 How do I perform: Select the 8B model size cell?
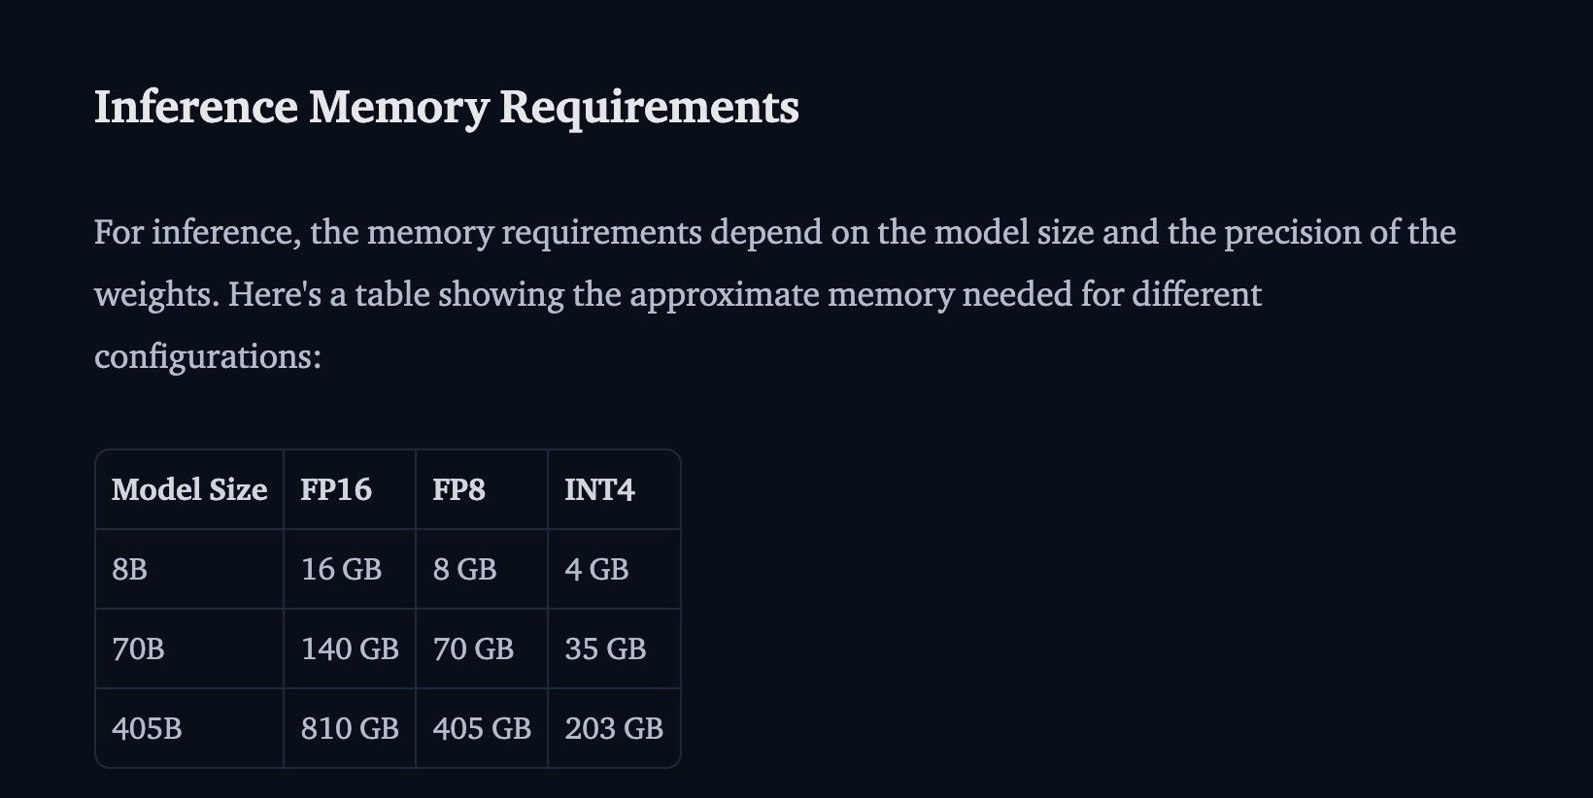pos(189,569)
